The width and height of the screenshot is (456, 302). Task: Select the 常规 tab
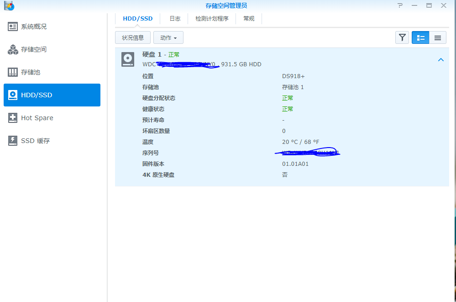249,19
